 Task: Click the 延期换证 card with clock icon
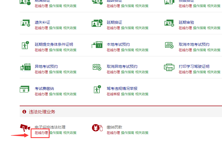click(97, 23)
